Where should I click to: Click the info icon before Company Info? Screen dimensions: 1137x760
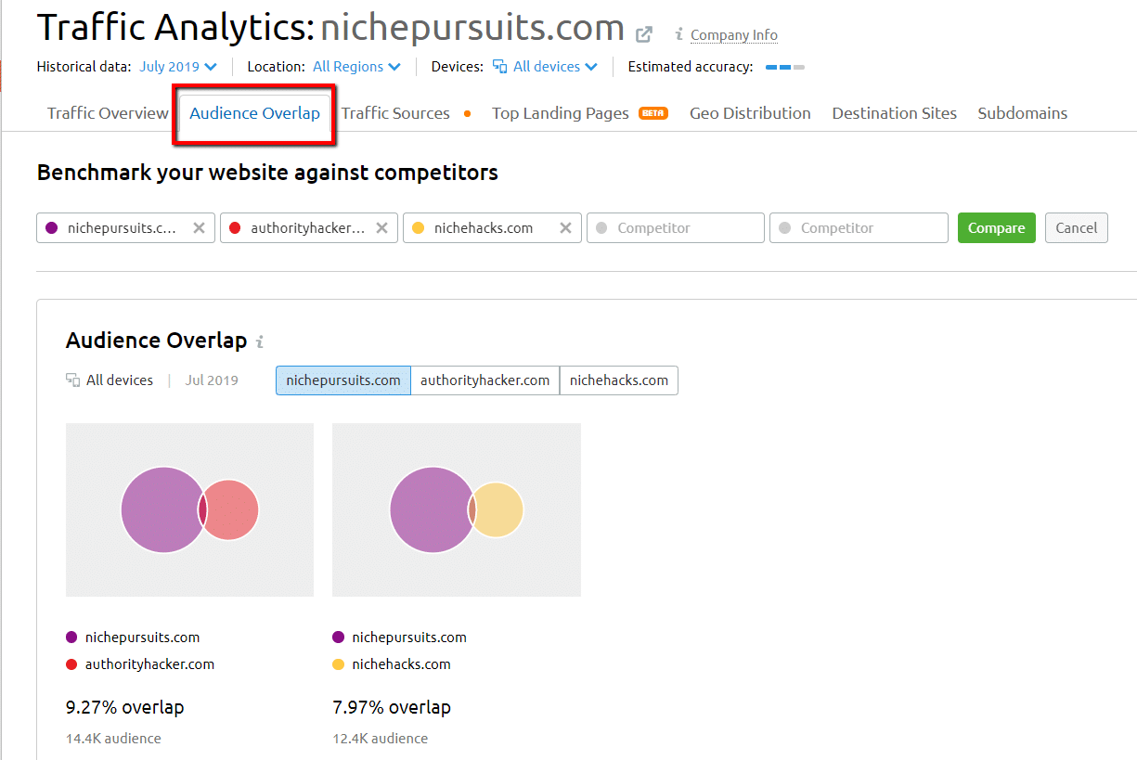coord(679,34)
